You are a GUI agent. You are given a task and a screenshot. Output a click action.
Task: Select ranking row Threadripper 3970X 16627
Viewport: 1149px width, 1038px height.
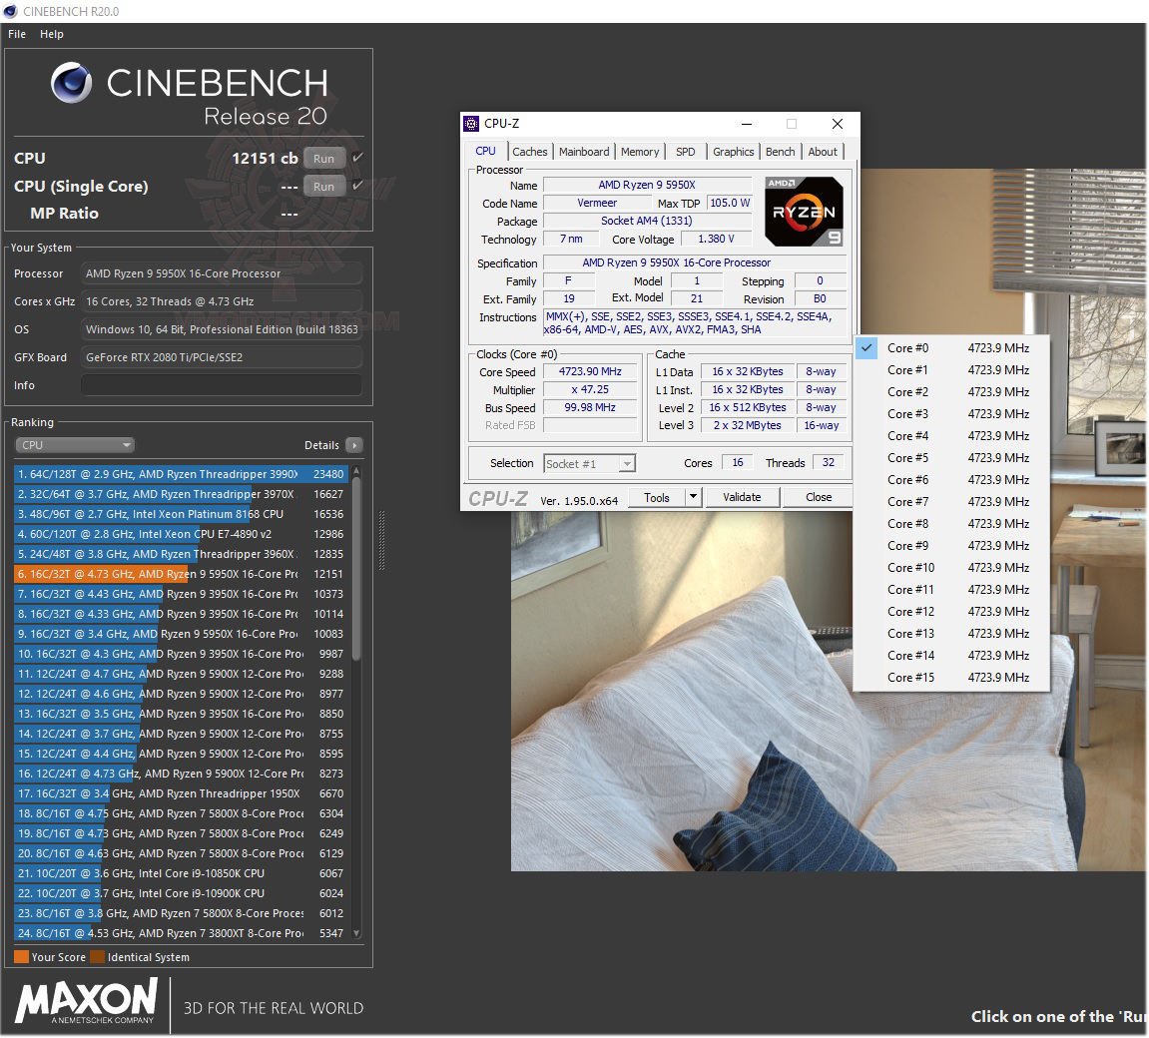pos(181,494)
